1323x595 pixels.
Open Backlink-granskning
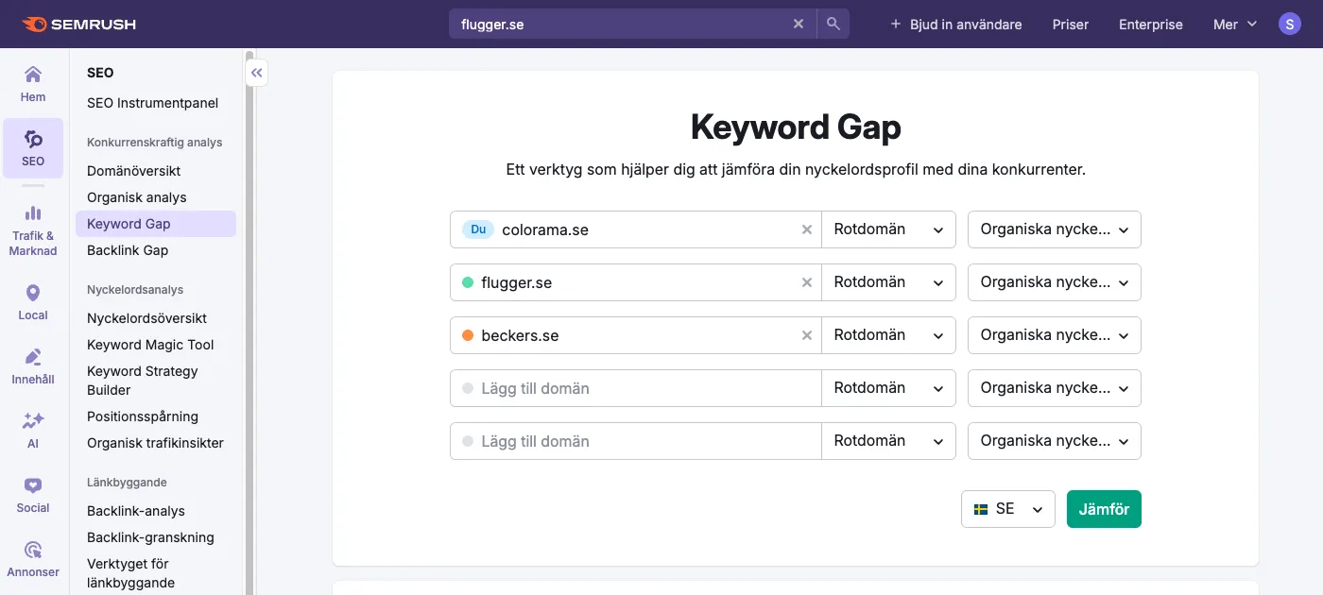(150, 537)
